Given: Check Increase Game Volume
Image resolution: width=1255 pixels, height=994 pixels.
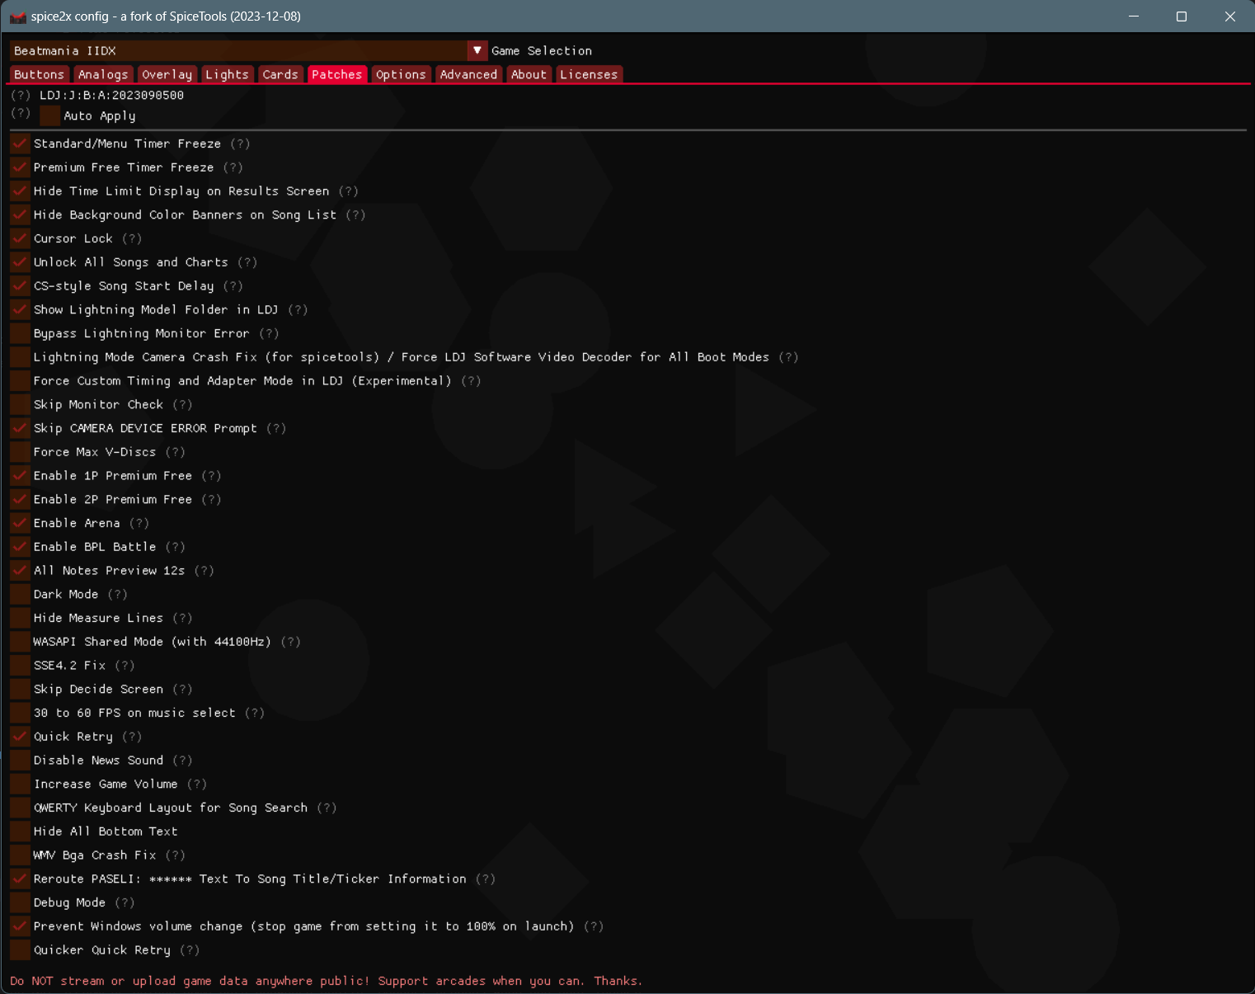Looking at the screenshot, I should point(20,784).
